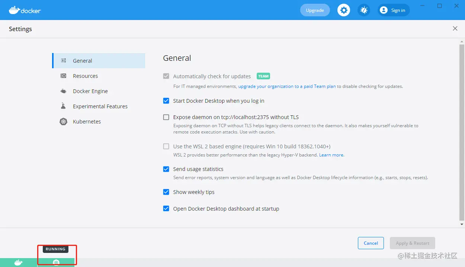Uncheck Open Docker Desktop dashboard at startup
465x267 pixels.
[166, 209]
